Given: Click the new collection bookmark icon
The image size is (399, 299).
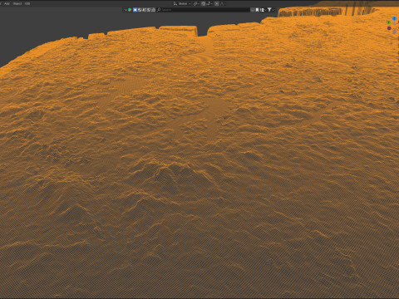Looking at the screenshot, I should click(257, 10).
